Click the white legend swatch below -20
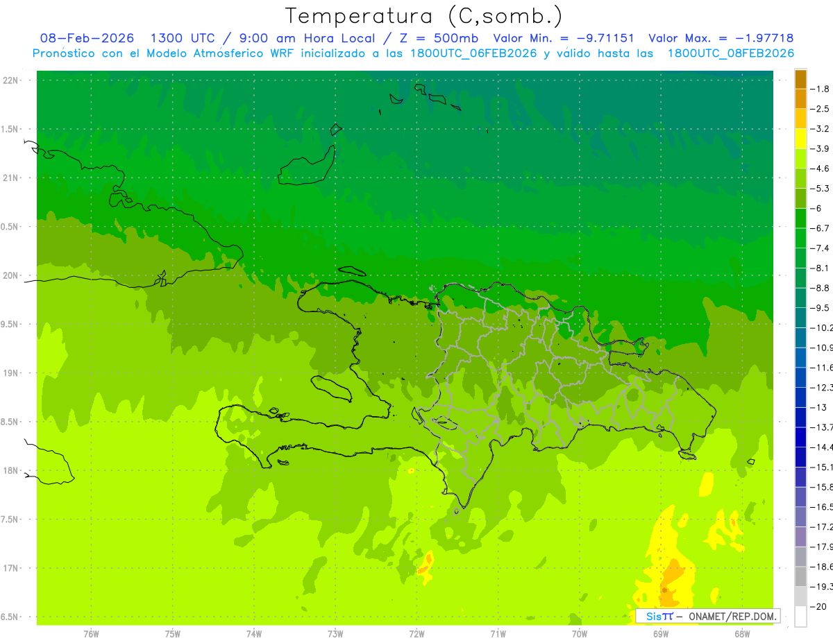 800,617
